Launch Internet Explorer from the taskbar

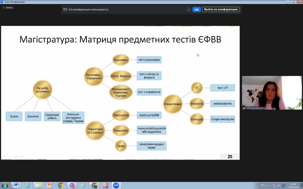tap(27, 185)
